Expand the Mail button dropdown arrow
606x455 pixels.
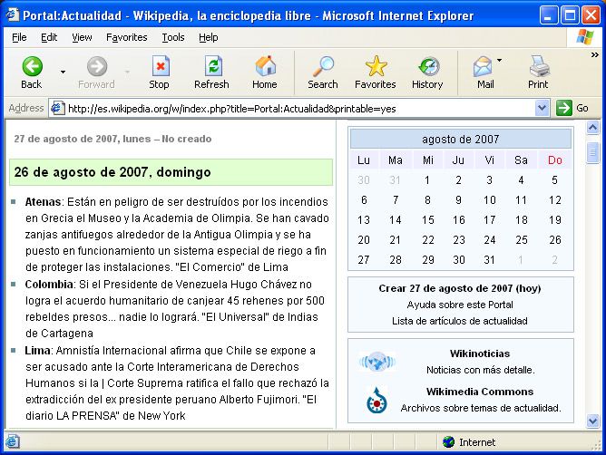click(500, 62)
